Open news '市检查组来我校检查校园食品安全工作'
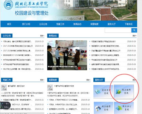This screenshot has height=114, width=142. [104, 60]
